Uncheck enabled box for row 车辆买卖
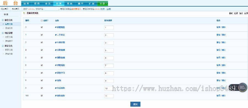 pyautogui.click(x=42, y=42)
